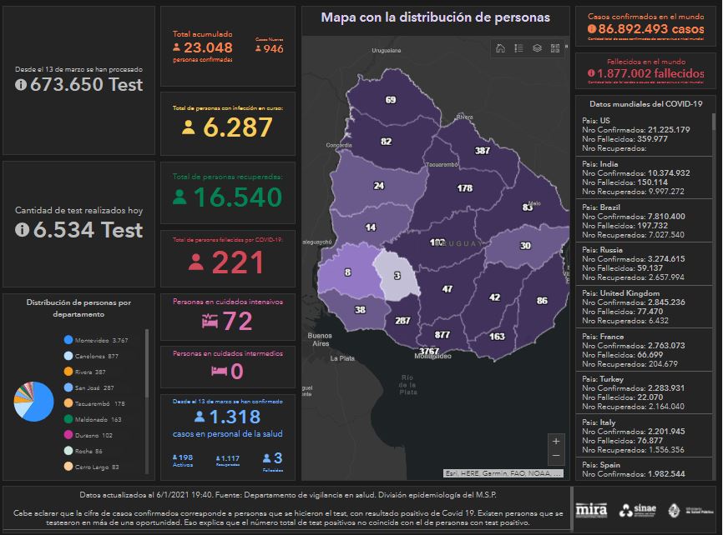The height and width of the screenshot is (535, 723).
Task: Select Montevideo blue legend swatch
Action: tap(68, 340)
